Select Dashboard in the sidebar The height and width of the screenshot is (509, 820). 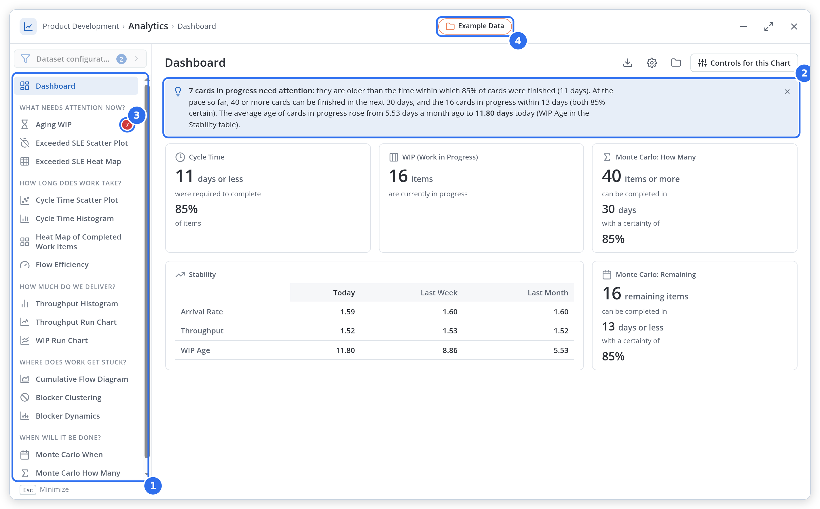tap(76, 86)
